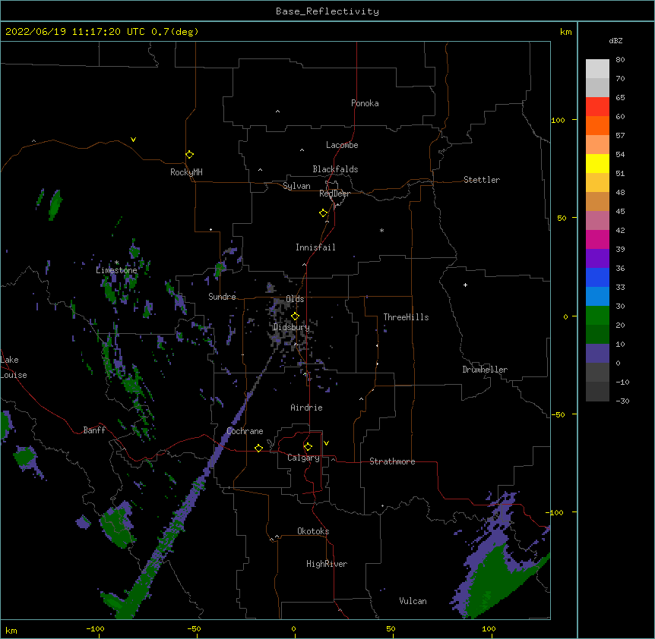The image size is (655, 639).
Task: Click the Lacombe town label
Action: click(x=342, y=145)
